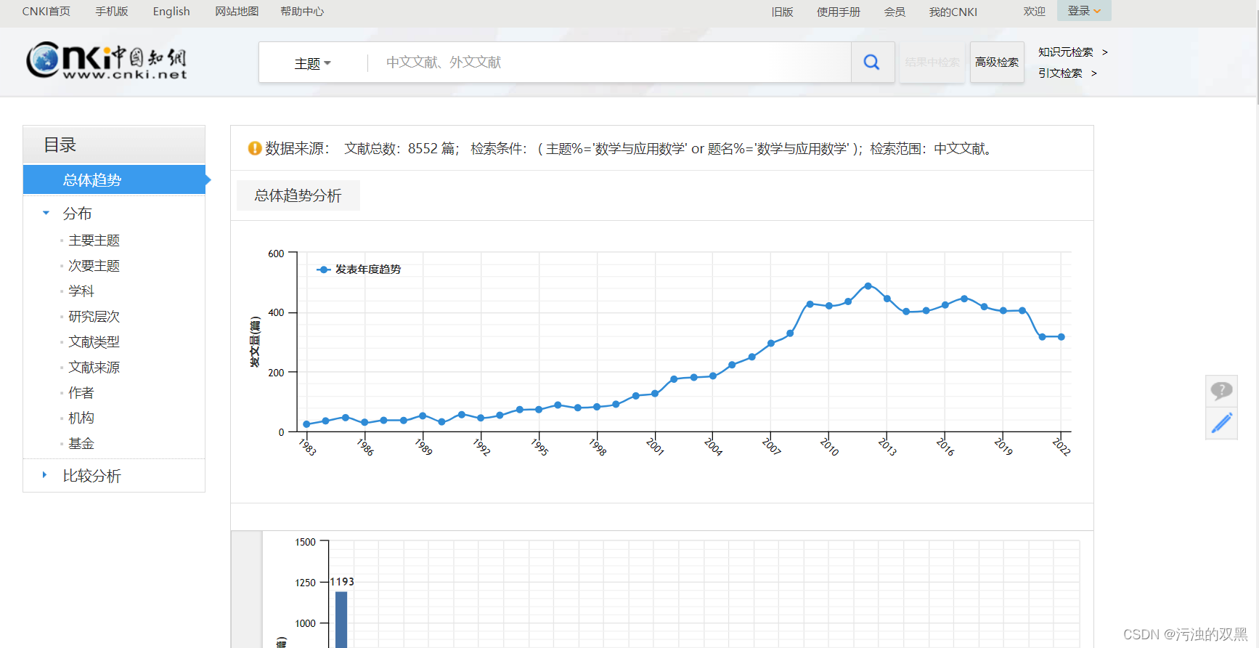The height and width of the screenshot is (648, 1259).
Task: Open the 登录 dropdown menu
Action: click(1084, 11)
